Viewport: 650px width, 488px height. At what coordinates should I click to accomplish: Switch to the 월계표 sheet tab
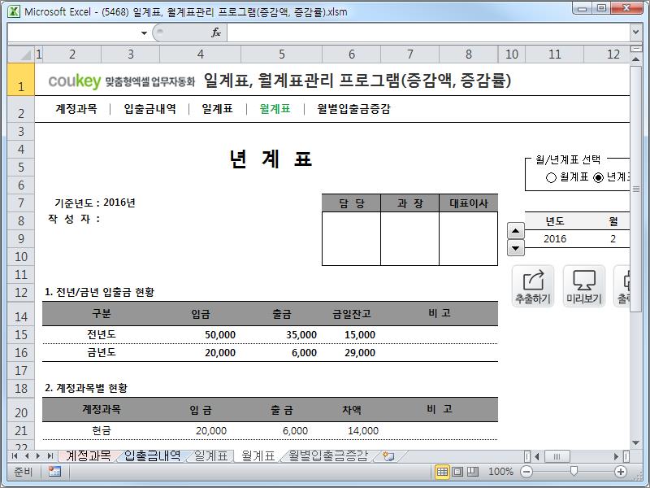click(258, 456)
